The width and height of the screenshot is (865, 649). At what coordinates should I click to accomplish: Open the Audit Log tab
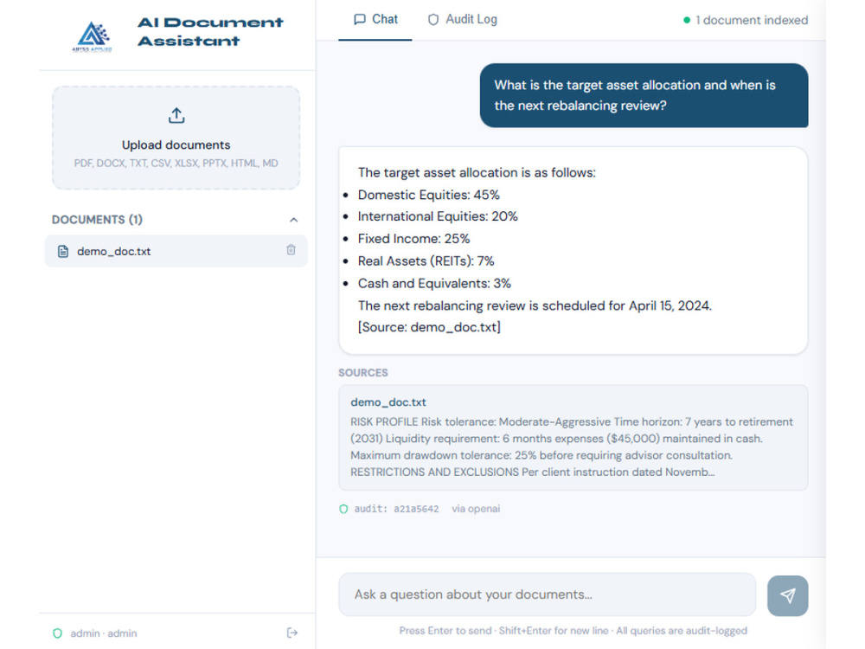coord(462,20)
